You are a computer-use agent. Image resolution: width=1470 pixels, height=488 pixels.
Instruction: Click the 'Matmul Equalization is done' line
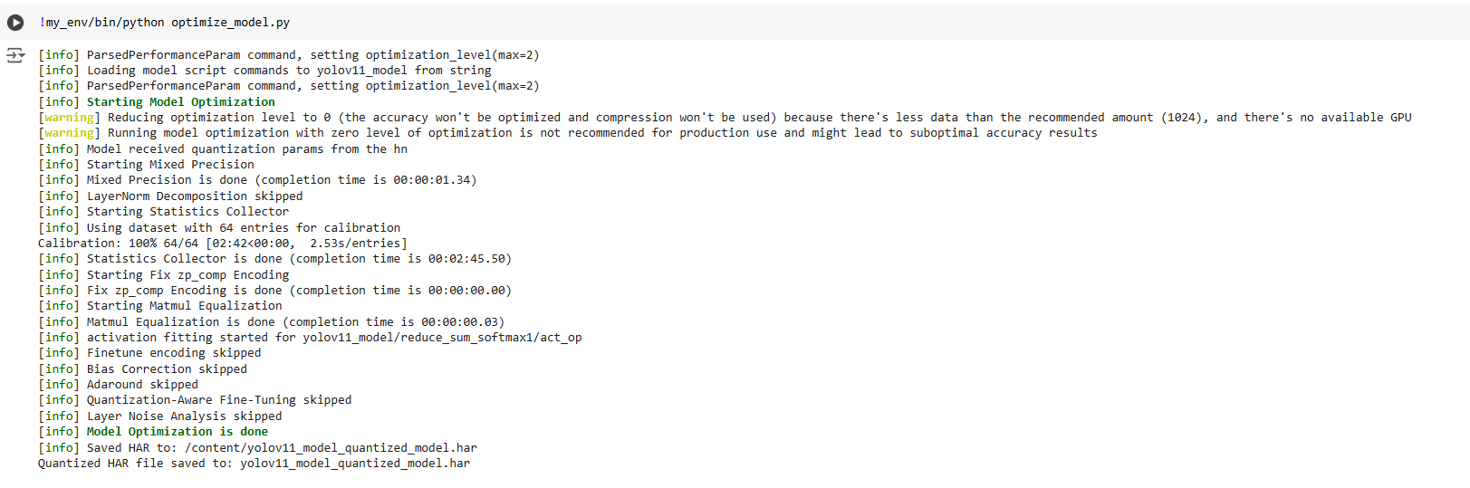tap(271, 322)
